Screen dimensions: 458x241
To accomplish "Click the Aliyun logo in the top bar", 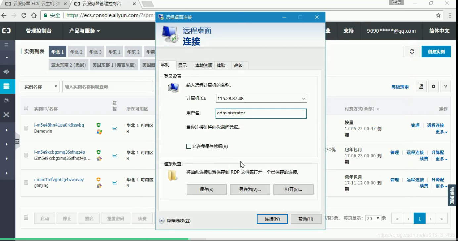I will tap(6, 31).
